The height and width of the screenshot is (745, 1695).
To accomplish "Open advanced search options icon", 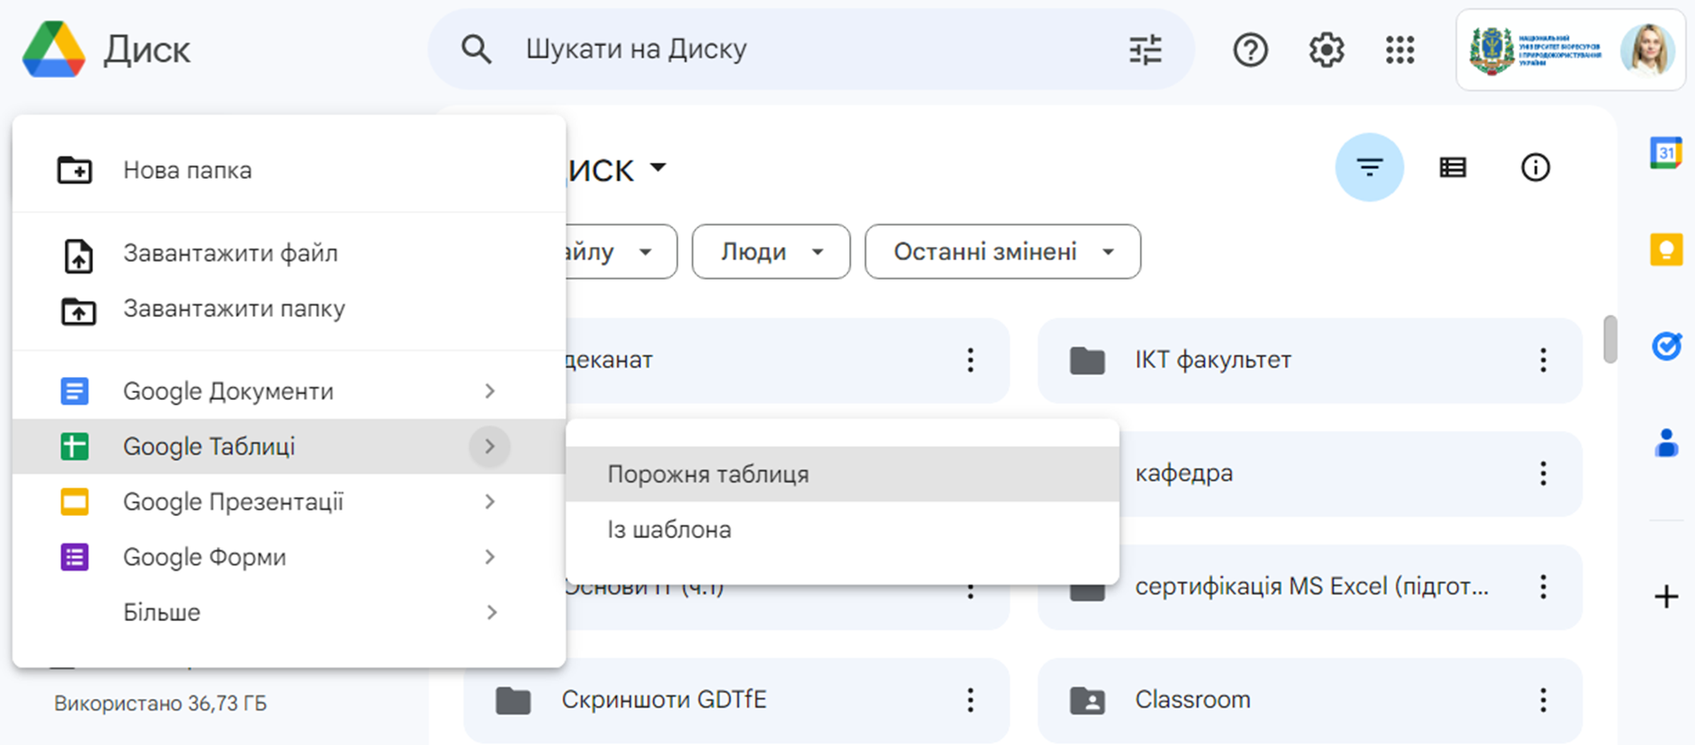I will pyautogui.click(x=1145, y=50).
